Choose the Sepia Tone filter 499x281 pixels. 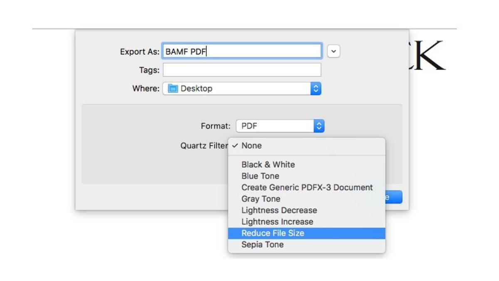[x=262, y=245]
